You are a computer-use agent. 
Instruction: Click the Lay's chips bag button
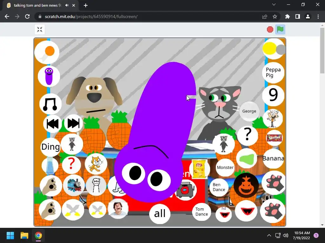199,169
